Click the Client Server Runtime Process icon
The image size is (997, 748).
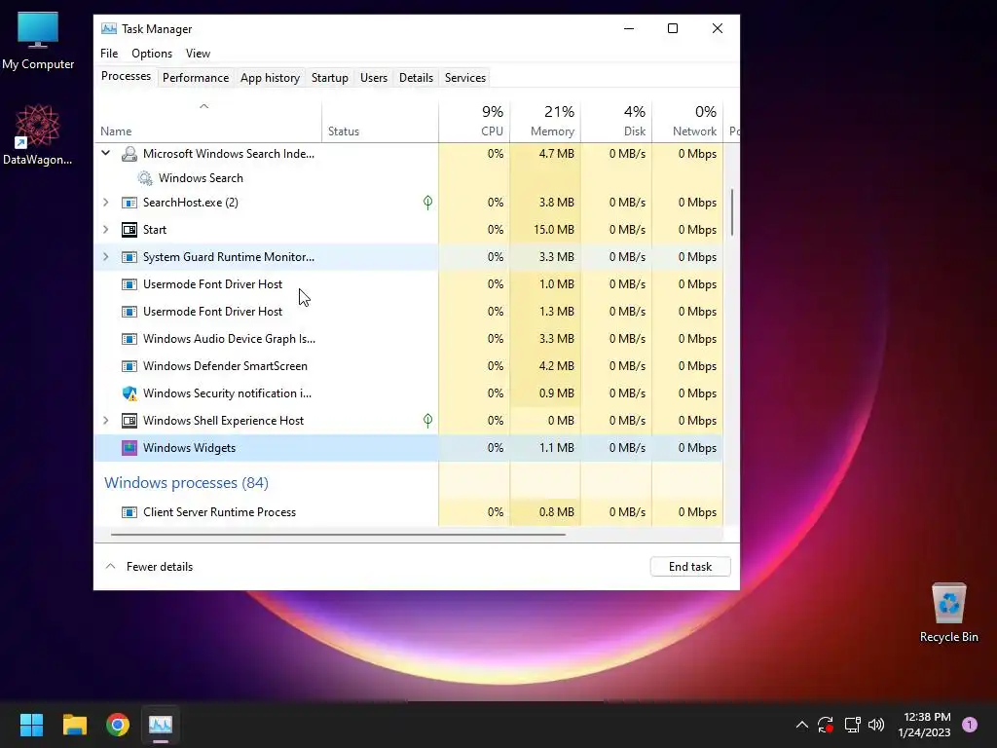click(x=129, y=512)
